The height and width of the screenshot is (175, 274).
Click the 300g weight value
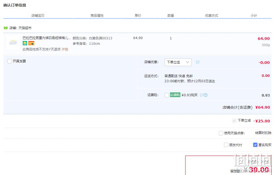pyautogui.click(x=266, y=45)
